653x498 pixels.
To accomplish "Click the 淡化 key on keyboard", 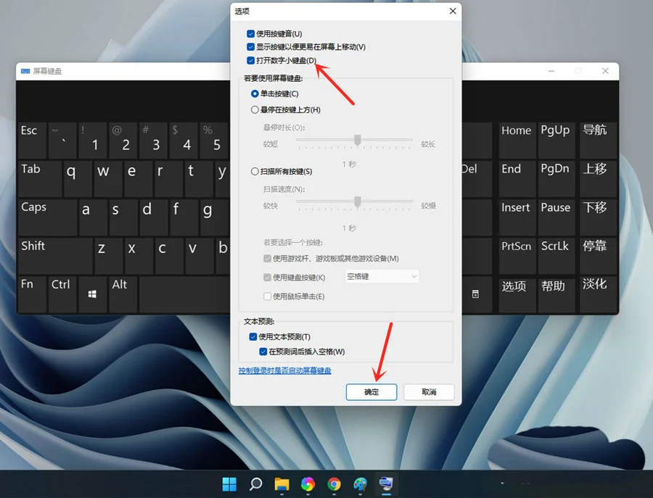I will pyautogui.click(x=598, y=294).
